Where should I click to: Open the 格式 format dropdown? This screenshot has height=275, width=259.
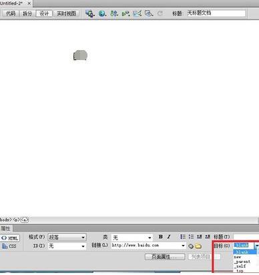tap(67, 238)
